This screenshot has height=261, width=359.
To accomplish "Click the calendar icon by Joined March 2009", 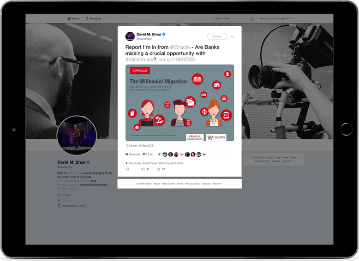I will pyautogui.click(x=59, y=206).
